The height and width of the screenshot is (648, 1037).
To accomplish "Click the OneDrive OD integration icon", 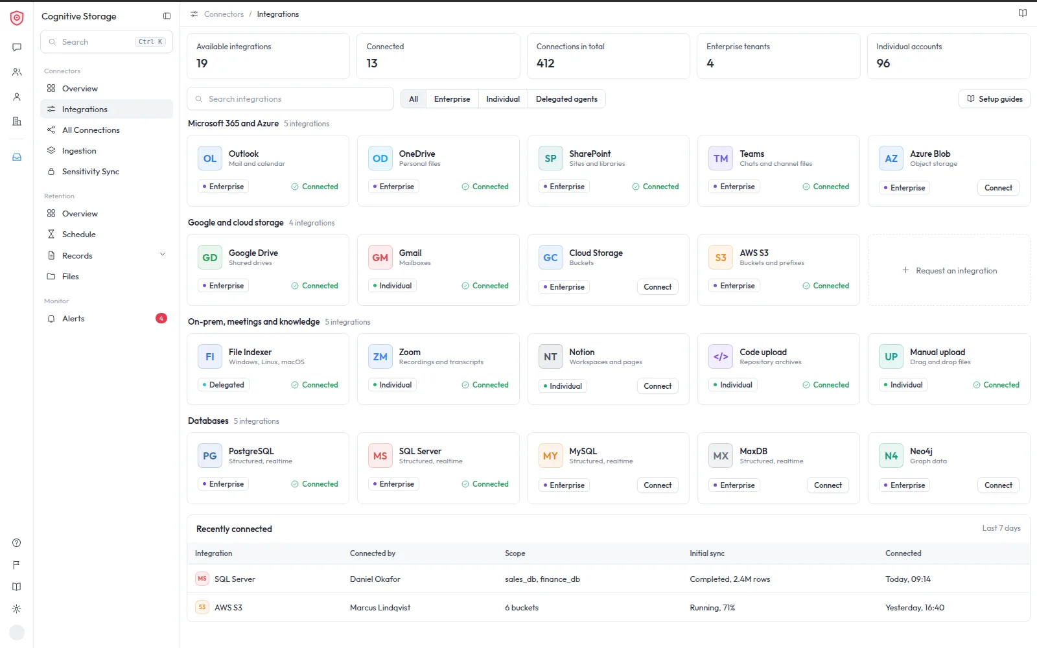I will (380, 159).
